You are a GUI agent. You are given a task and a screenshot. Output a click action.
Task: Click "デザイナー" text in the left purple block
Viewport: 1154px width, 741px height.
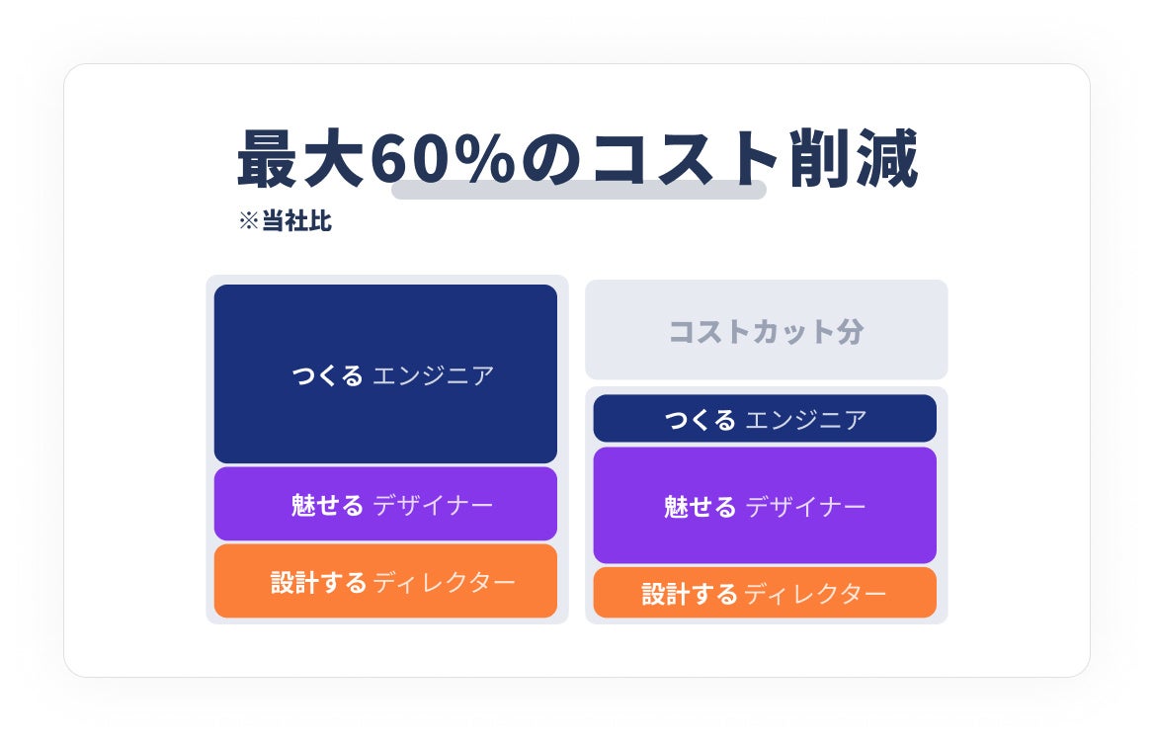click(x=433, y=505)
